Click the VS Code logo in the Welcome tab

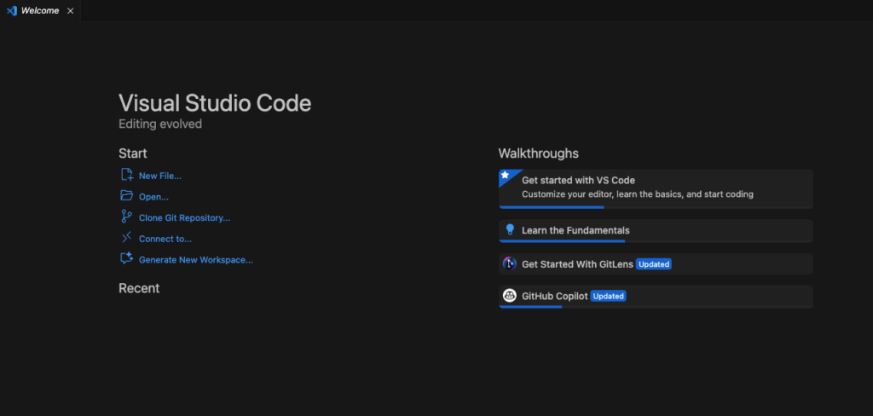(11, 10)
